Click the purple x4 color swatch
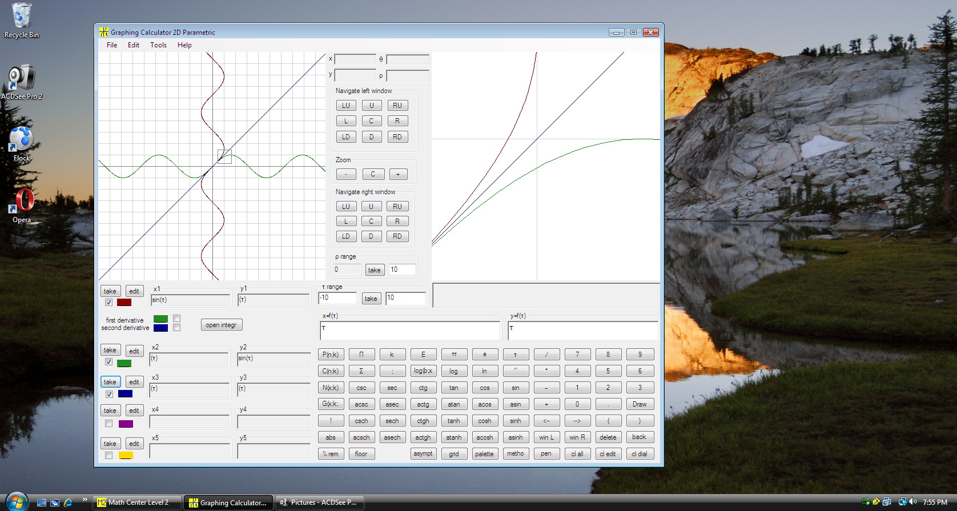This screenshot has height=511, width=957. coord(126,424)
